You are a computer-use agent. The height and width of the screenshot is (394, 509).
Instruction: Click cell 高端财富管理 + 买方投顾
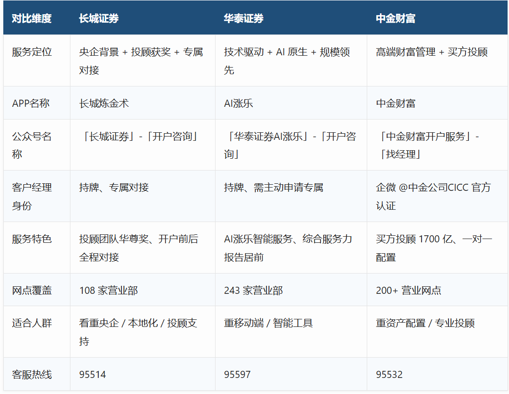(437, 60)
